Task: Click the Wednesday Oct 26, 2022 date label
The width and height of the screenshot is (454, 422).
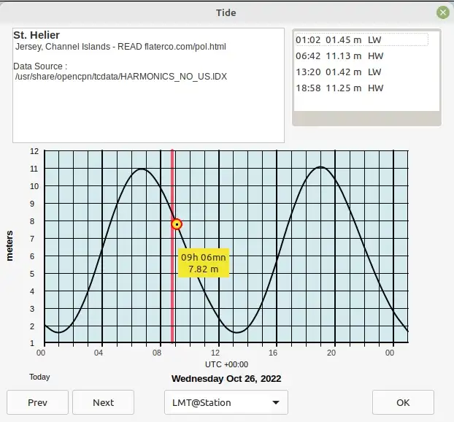Action: coord(226,378)
